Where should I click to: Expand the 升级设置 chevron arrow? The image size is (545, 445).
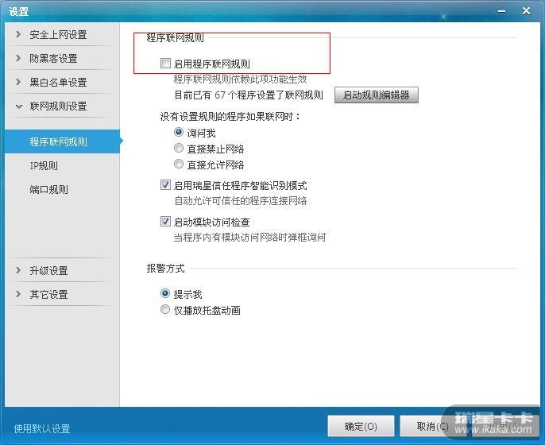18,270
